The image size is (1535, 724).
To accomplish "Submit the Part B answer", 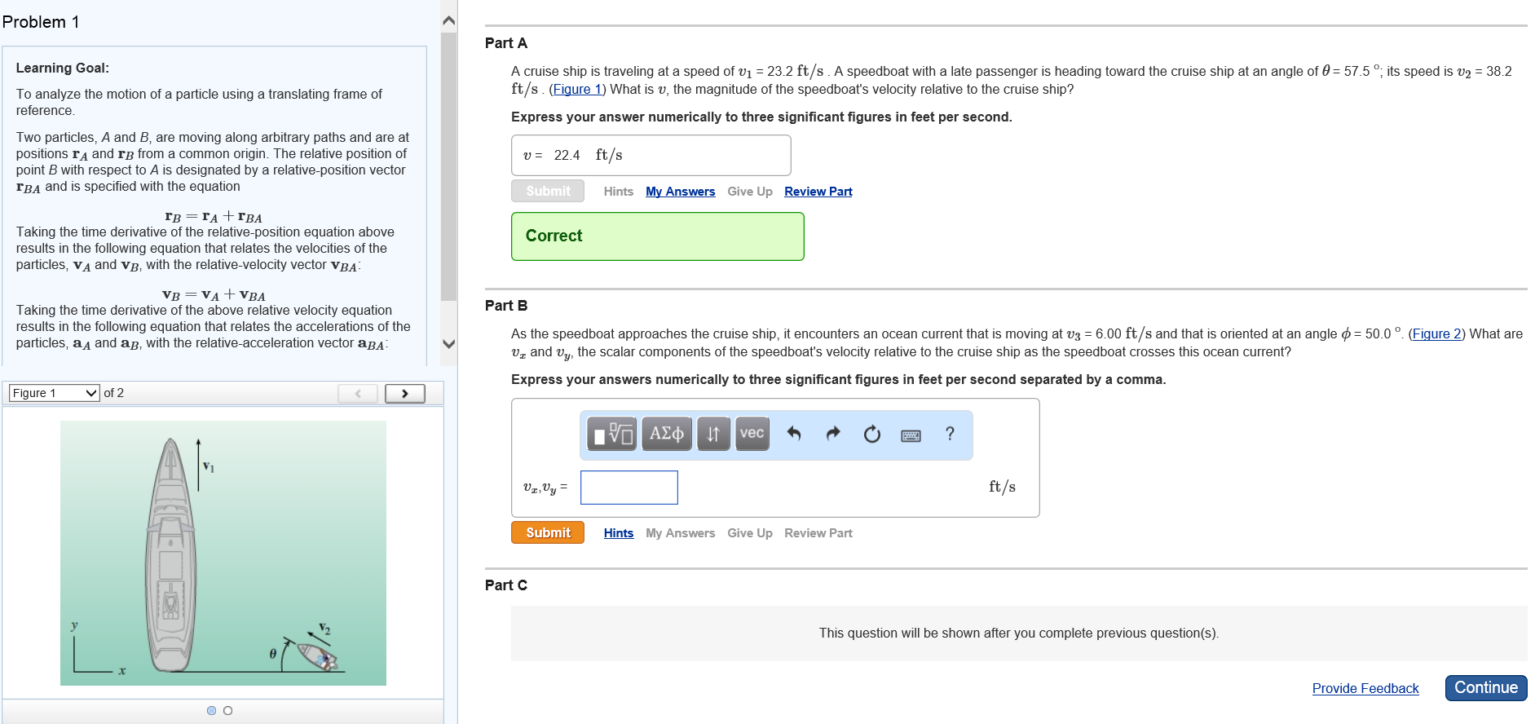I will coord(548,533).
